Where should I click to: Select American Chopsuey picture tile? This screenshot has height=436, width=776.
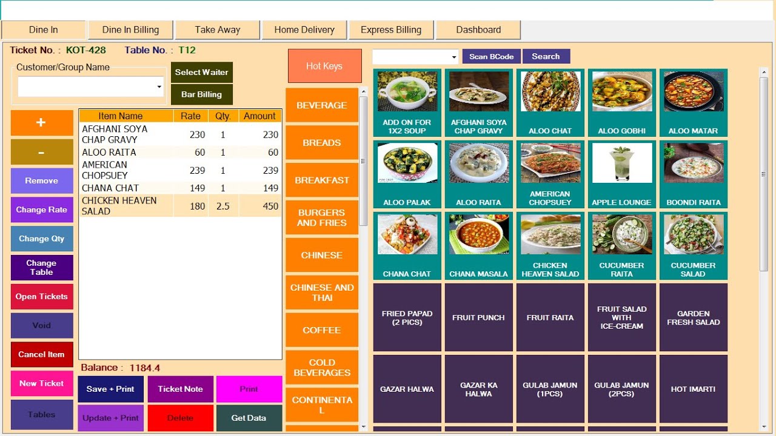550,174
